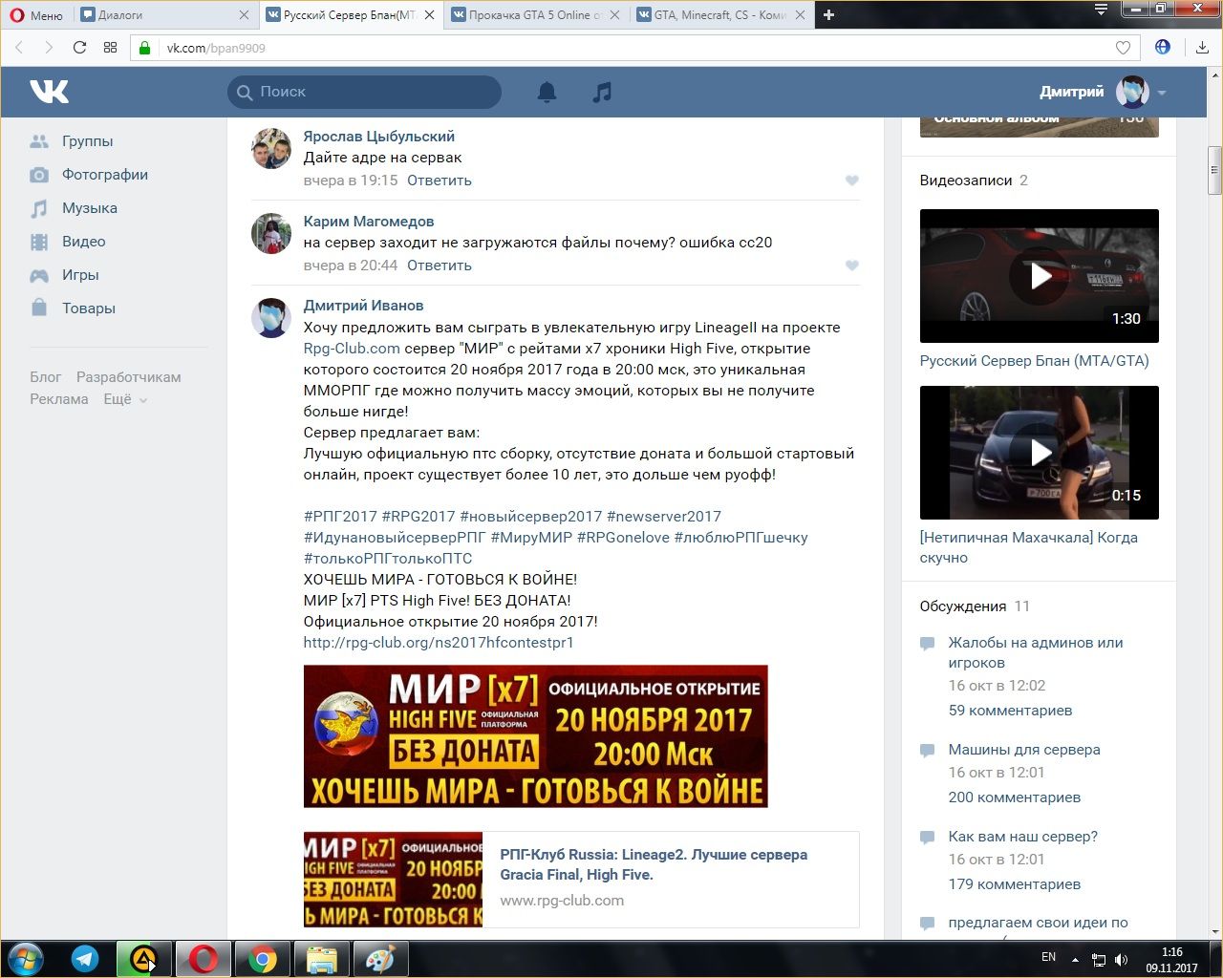1223x978 pixels.
Task: Click the Photos camera icon in sidebar
Action: pyautogui.click(x=39, y=175)
